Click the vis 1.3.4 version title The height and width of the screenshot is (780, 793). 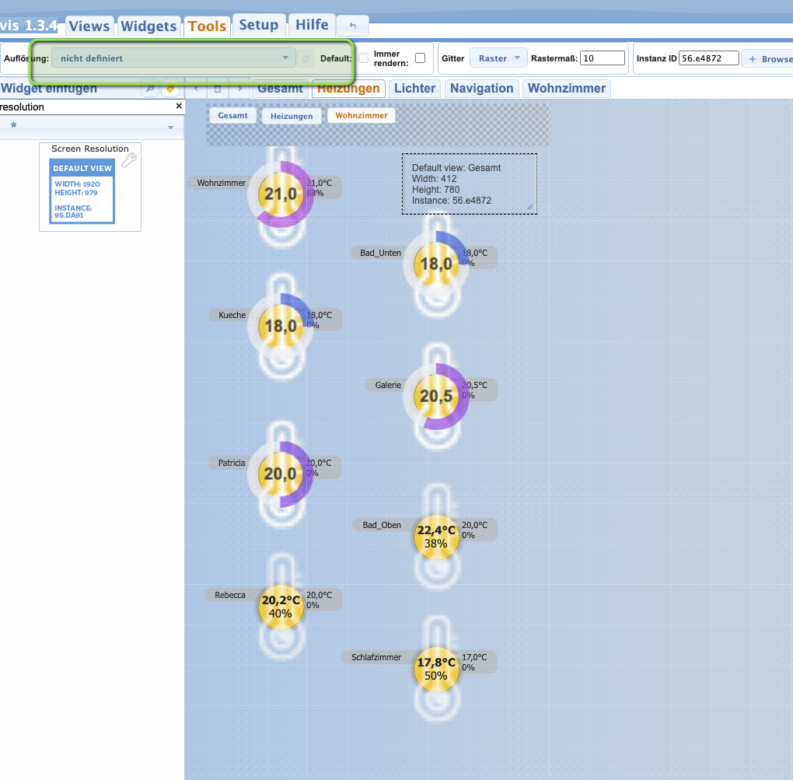coord(28,26)
